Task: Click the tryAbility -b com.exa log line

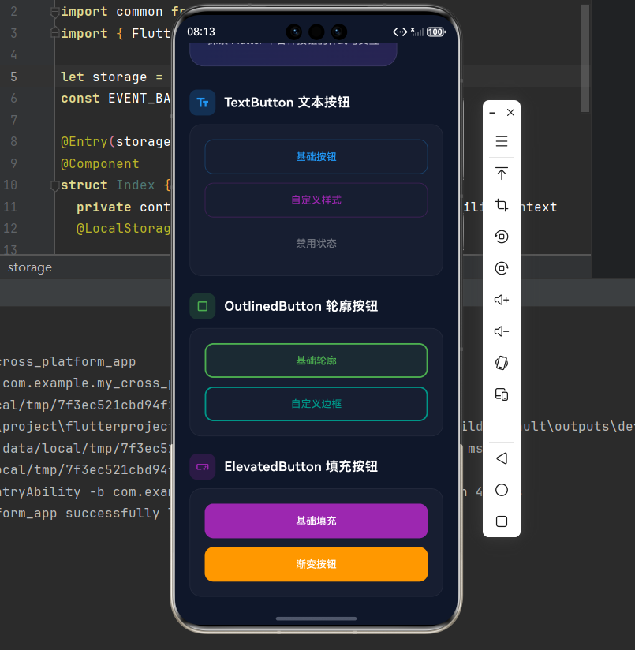Action: click(85, 491)
